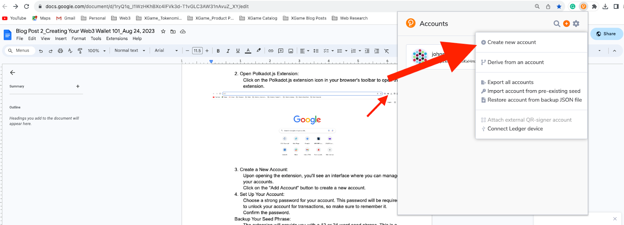Click the highlight color pen icon
624x225 pixels.
click(x=258, y=51)
